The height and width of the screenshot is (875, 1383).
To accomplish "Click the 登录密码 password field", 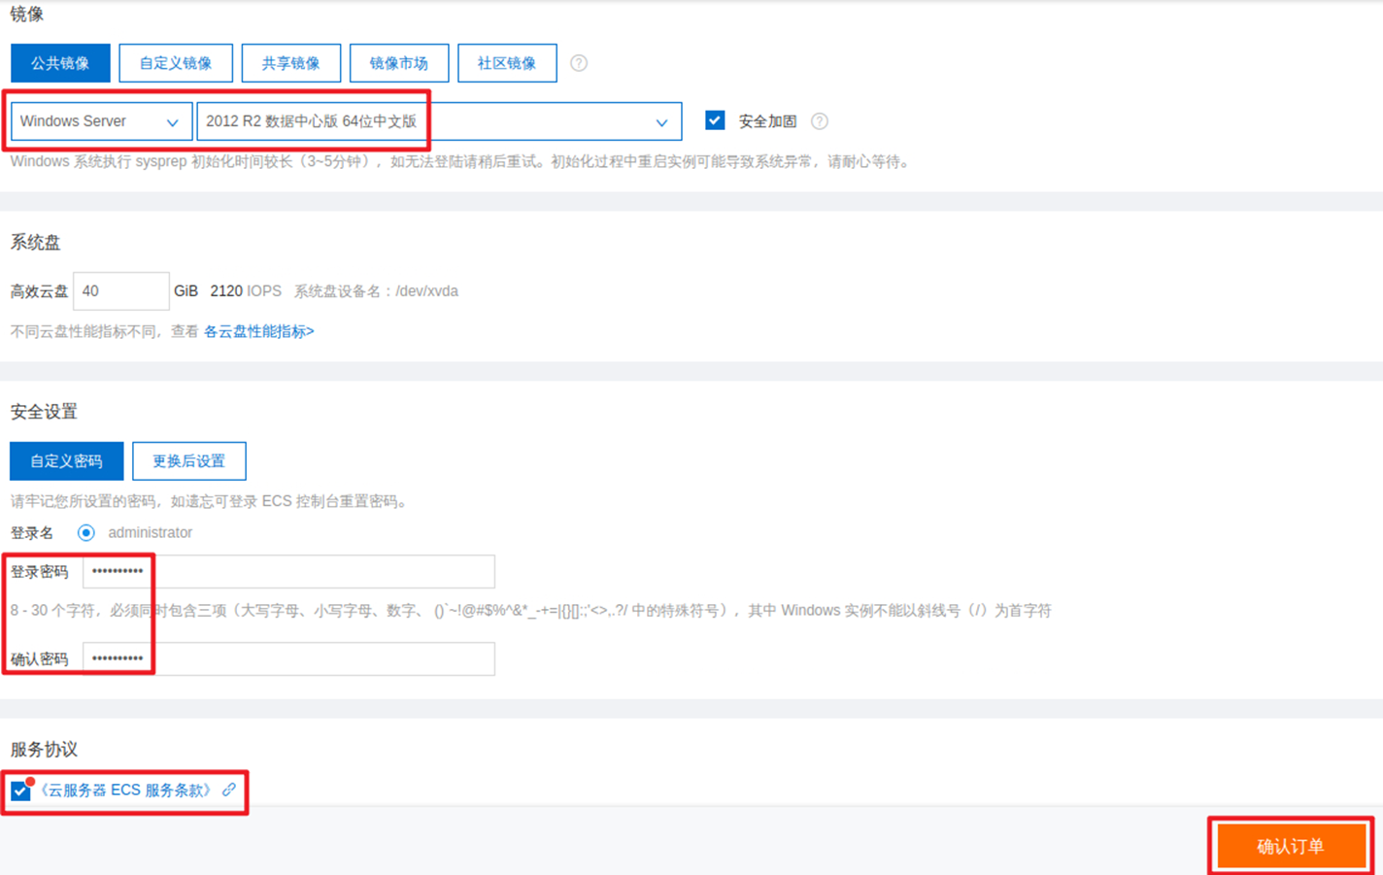I will click(x=288, y=571).
